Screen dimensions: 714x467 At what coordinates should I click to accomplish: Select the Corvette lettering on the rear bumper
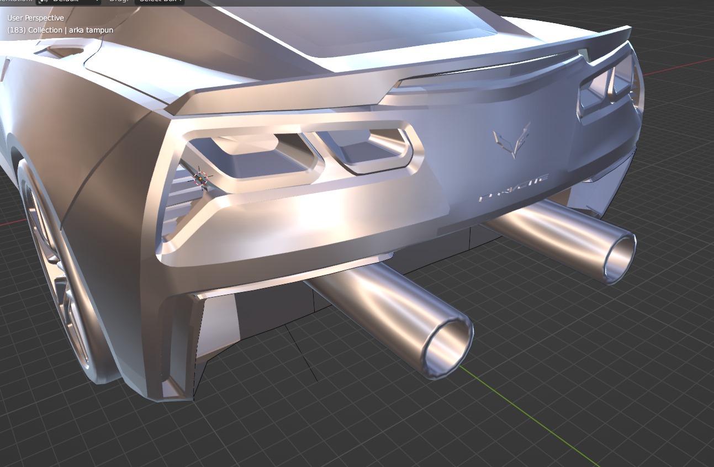514,187
